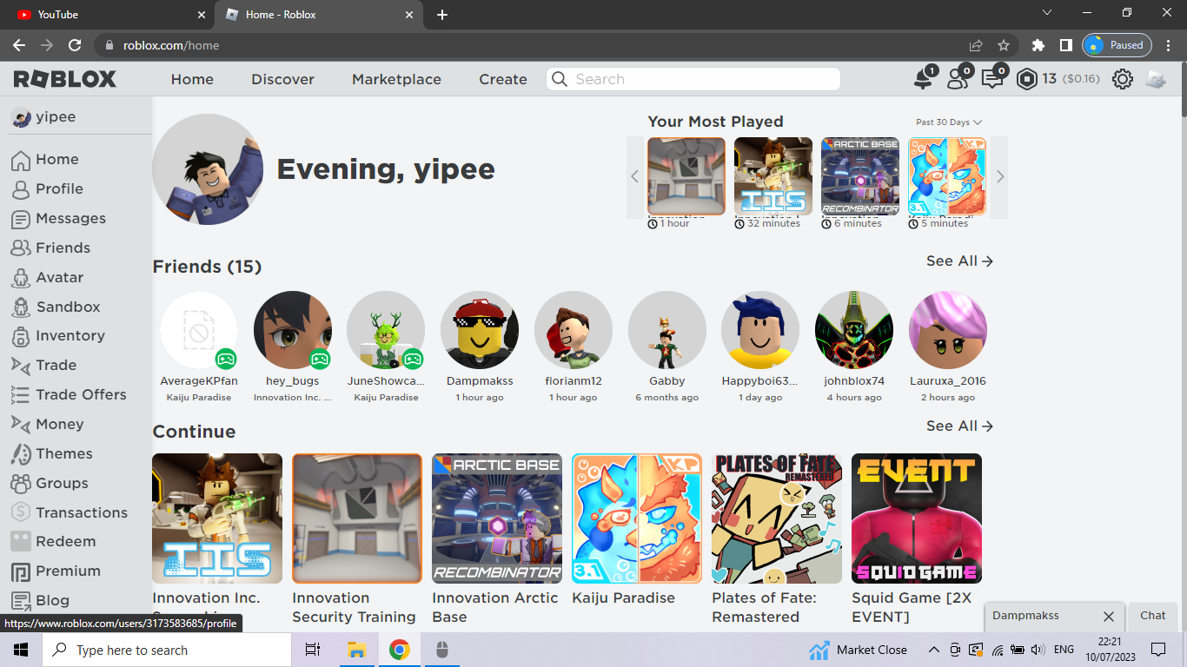The image size is (1187, 667).
Task: Open Redeem in the sidebar
Action: [65, 542]
